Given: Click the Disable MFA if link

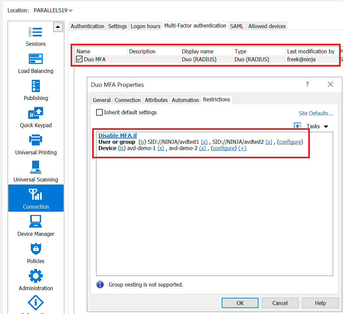Looking at the screenshot, I should click(x=118, y=135).
